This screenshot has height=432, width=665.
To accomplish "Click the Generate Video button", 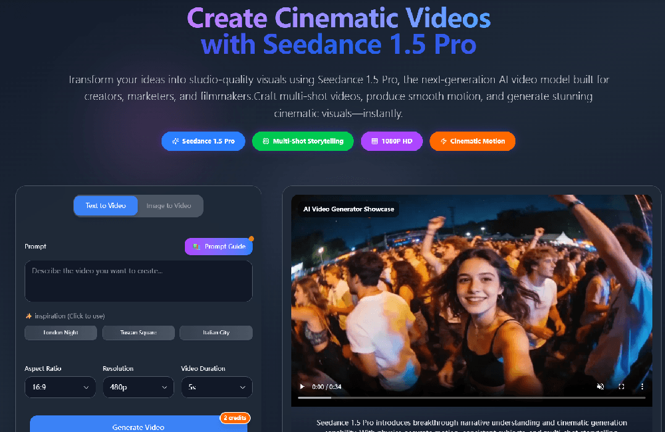I will click(138, 427).
